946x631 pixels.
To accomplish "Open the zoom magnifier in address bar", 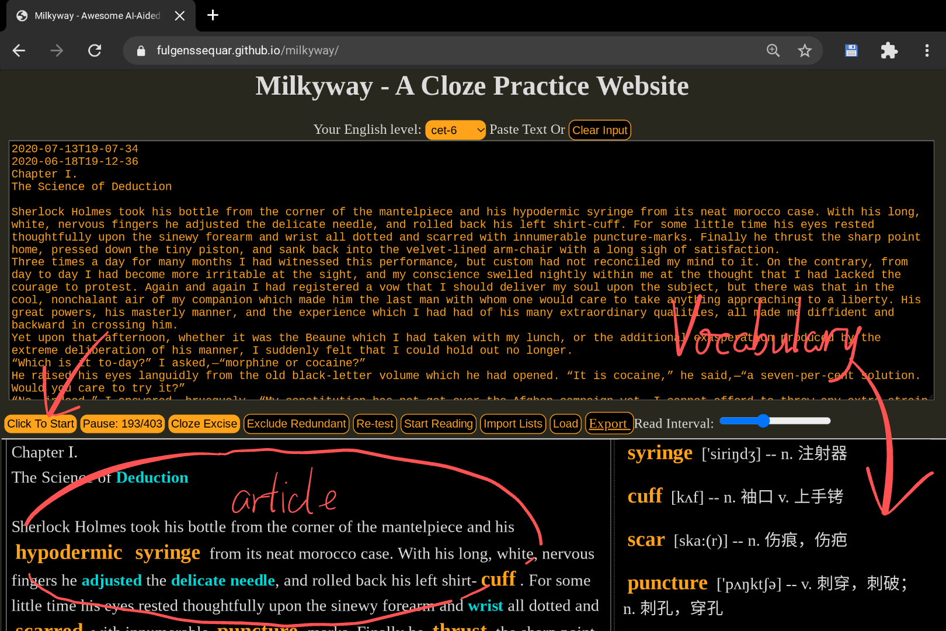I will (x=773, y=51).
